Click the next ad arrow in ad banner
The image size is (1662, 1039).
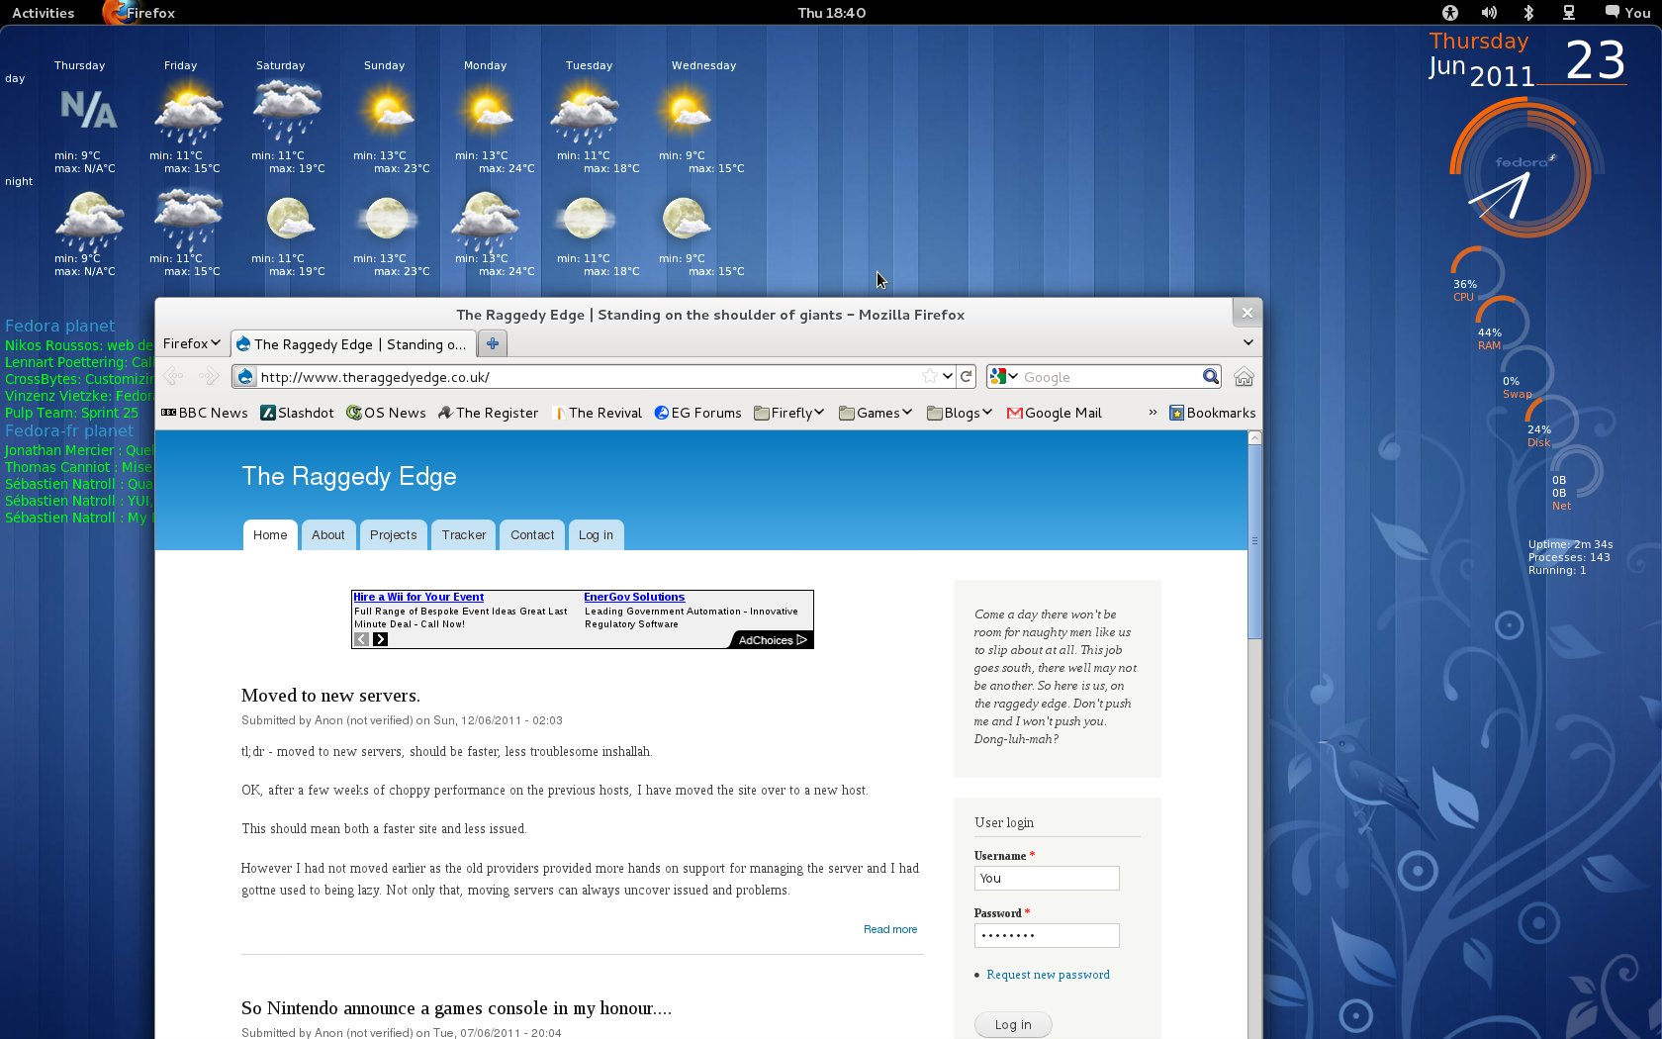380,639
